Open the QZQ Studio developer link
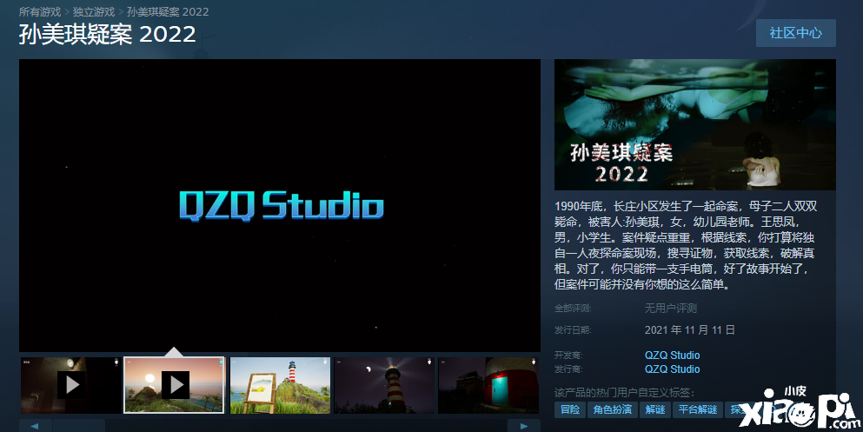The height and width of the screenshot is (432, 863). 672,356
